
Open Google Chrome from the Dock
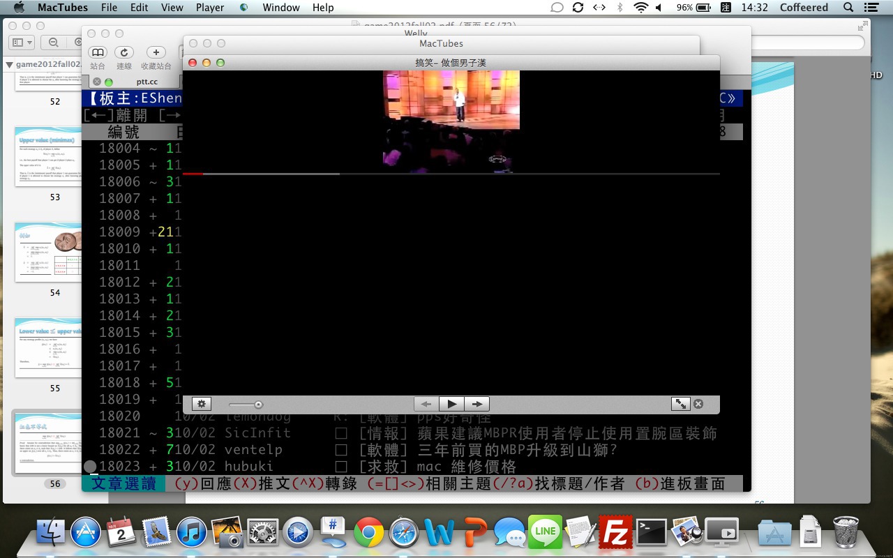368,533
